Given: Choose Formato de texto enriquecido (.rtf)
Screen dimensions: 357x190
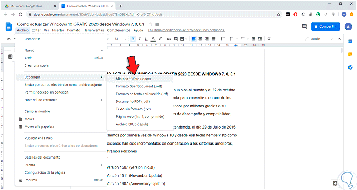Looking at the screenshot, I should 140,94.
